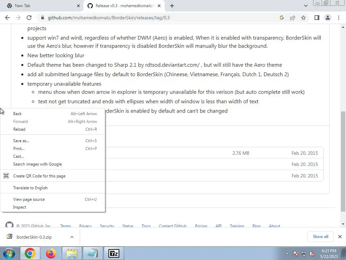Choose Back in the context menu
The width and height of the screenshot is (346, 260).
[52, 114]
